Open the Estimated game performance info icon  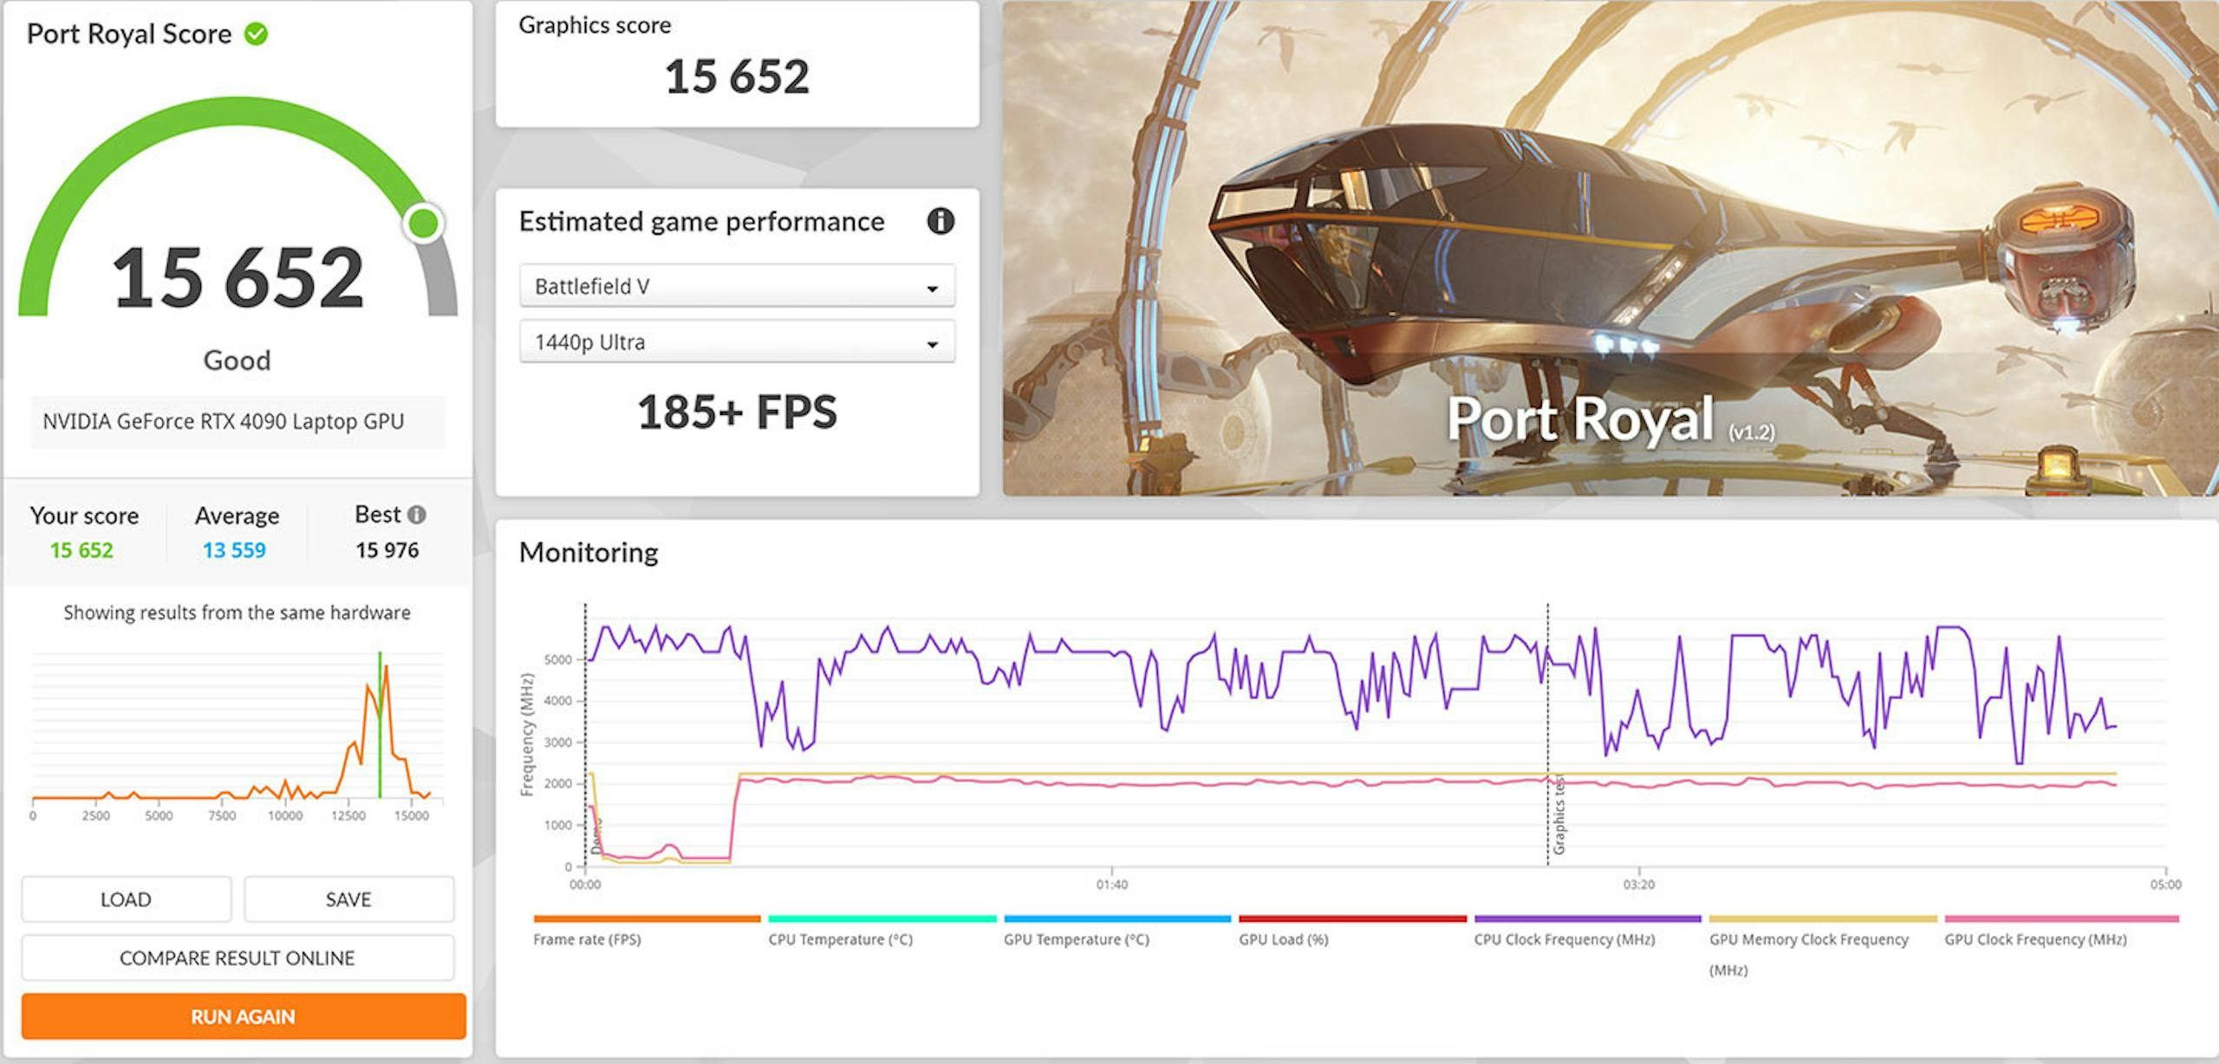point(940,222)
